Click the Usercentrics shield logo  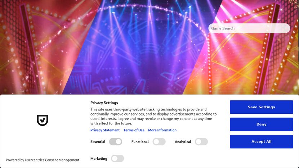point(43,120)
